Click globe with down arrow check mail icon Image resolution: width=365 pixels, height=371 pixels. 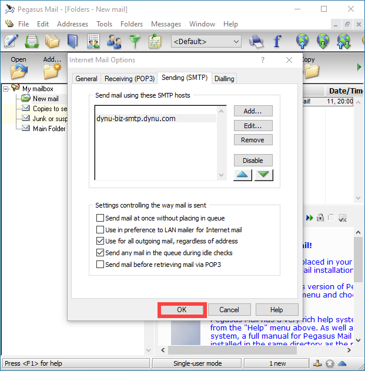(323, 41)
